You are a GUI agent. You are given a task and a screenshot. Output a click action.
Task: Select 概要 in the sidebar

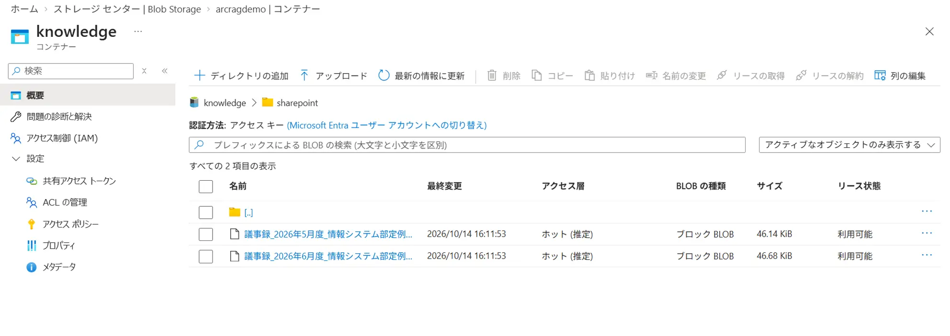click(88, 95)
